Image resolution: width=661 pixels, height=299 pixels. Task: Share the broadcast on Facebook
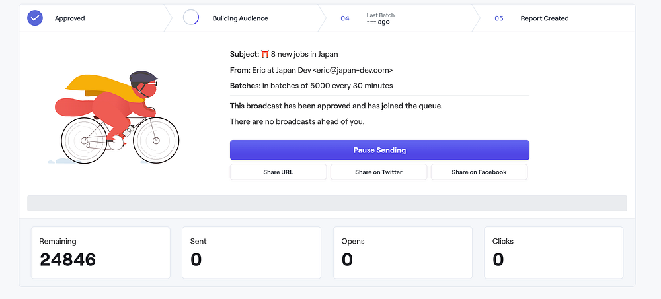479,172
